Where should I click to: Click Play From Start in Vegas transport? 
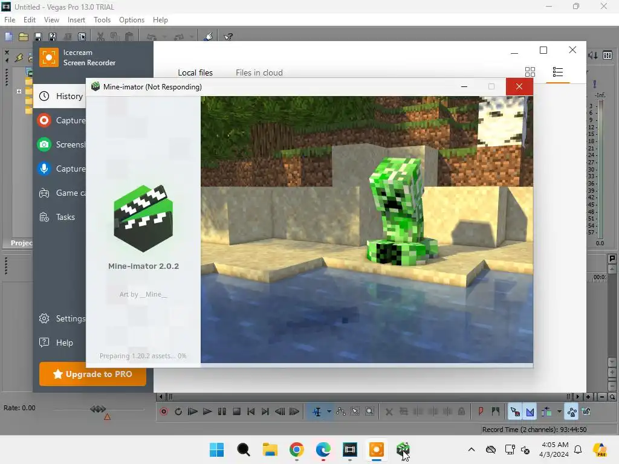pos(193,411)
